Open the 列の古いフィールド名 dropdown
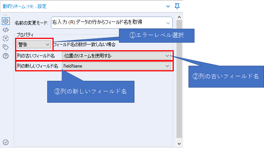Viewport: 264px width, 148px height. coord(116,56)
